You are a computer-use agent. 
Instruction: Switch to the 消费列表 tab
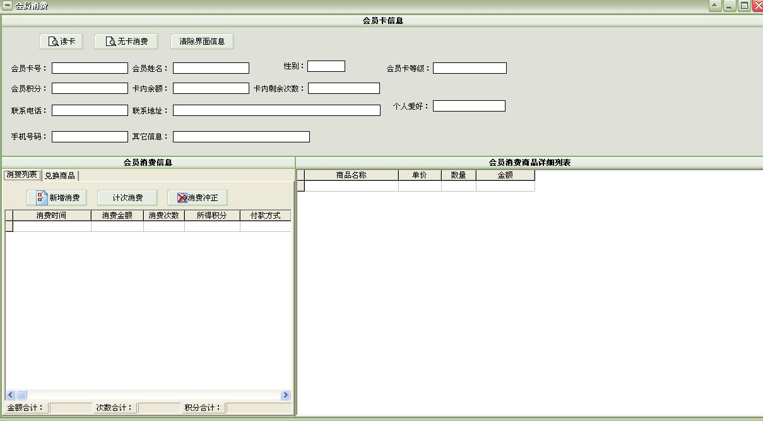[x=22, y=175]
